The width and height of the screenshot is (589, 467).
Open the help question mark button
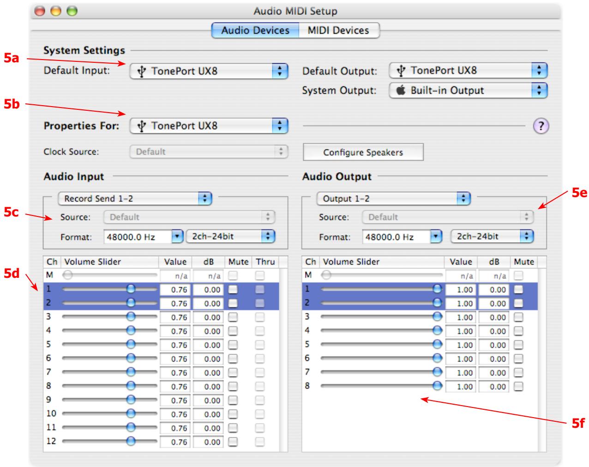541,126
